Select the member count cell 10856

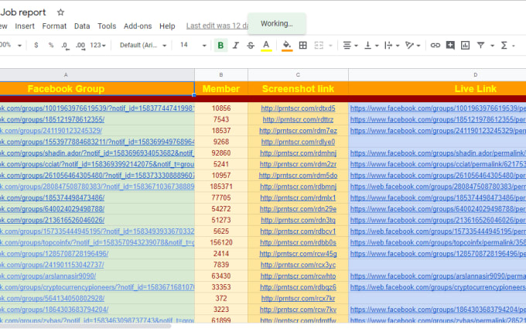pyautogui.click(x=221, y=108)
